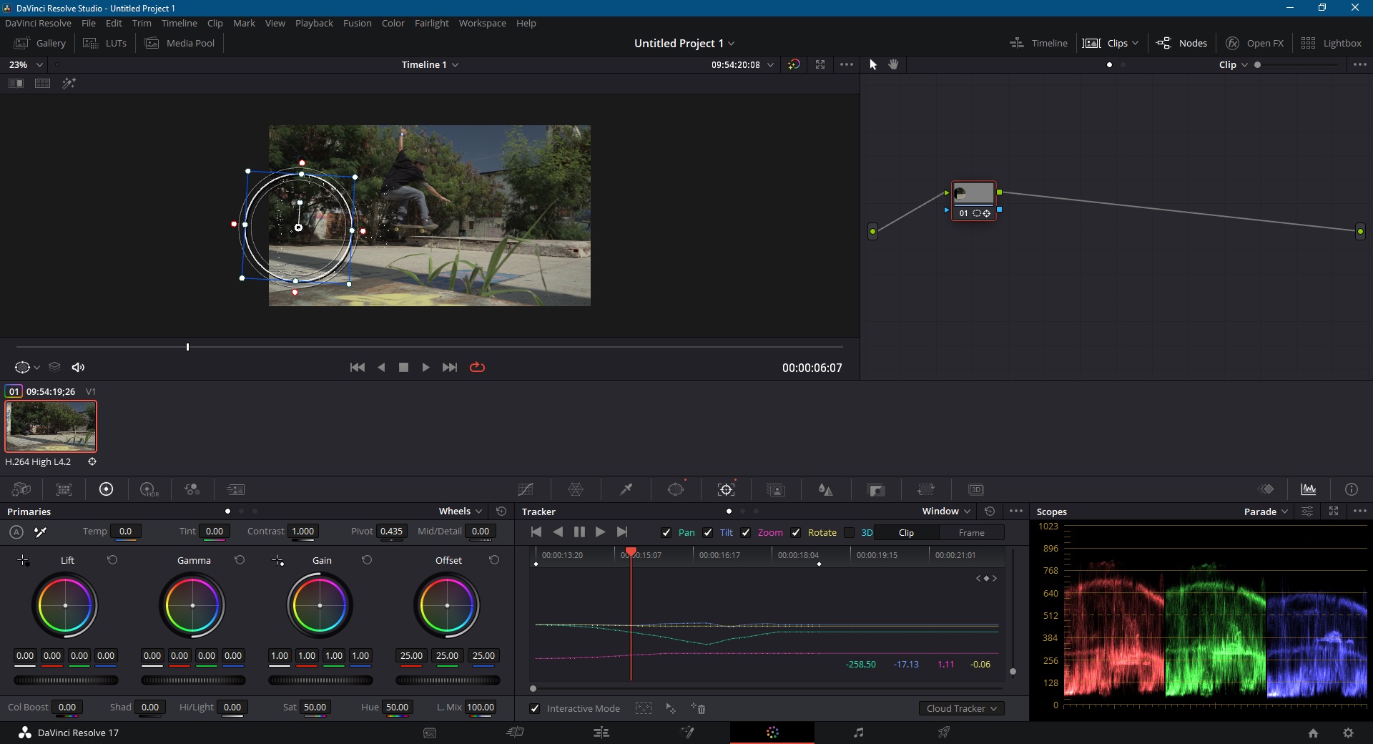Open the Fairlight menu
Viewport: 1373px width, 744px height.
432,23
